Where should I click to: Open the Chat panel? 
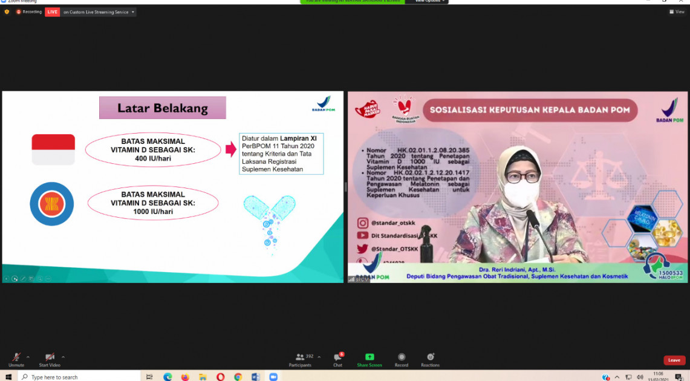pyautogui.click(x=337, y=359)
